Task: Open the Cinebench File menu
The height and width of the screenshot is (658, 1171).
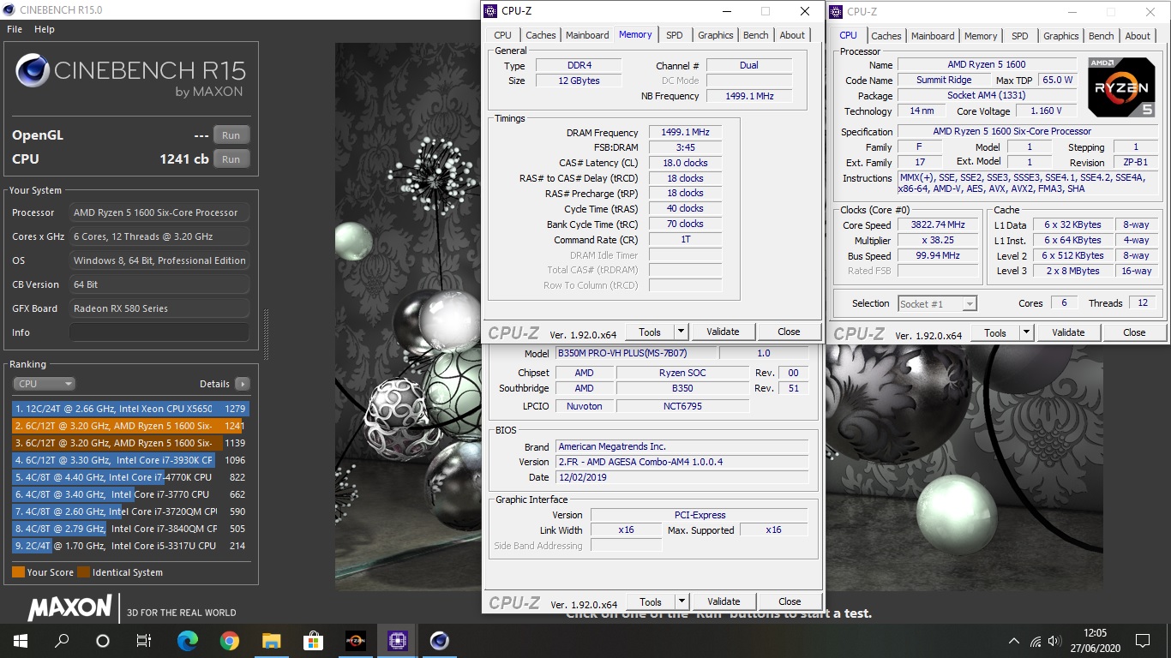Action: point(15,29)
